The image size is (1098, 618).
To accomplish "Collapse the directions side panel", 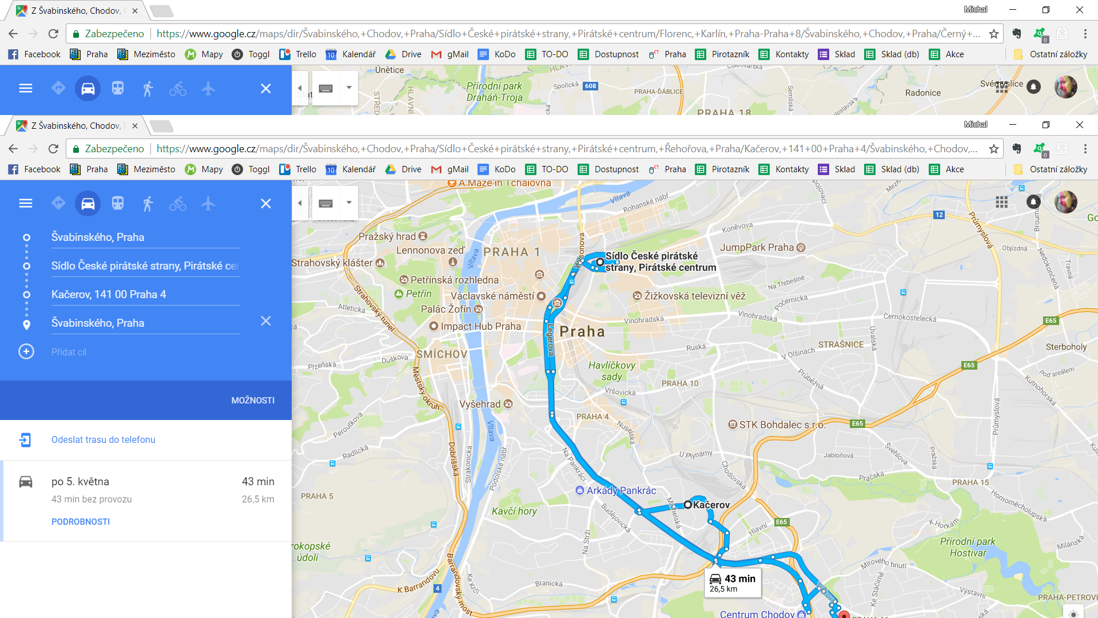I will point(300,203).
